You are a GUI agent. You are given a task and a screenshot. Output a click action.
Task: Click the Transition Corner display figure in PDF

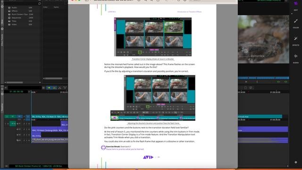pyautogui.click(x=153, y=37)
